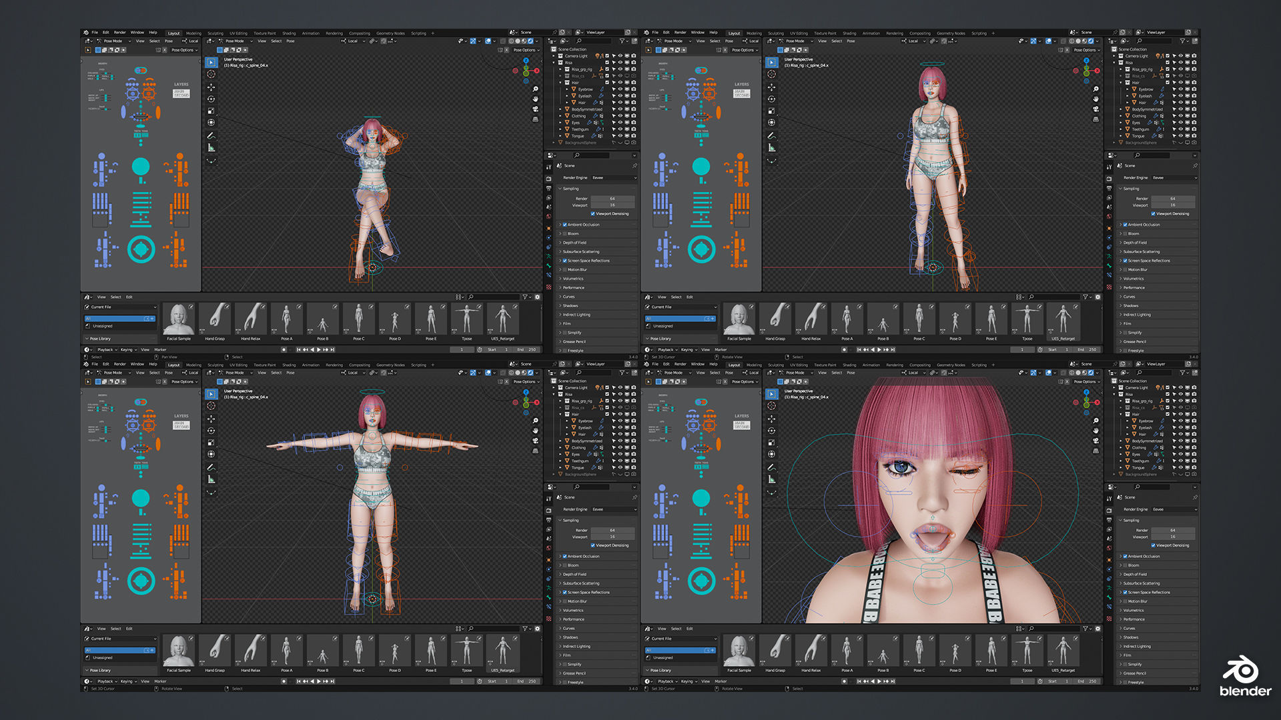Screen dimensions: 1281x720
Task: Select the Rotate tool in top-right viewport toolbar
Action: (771, 99)
